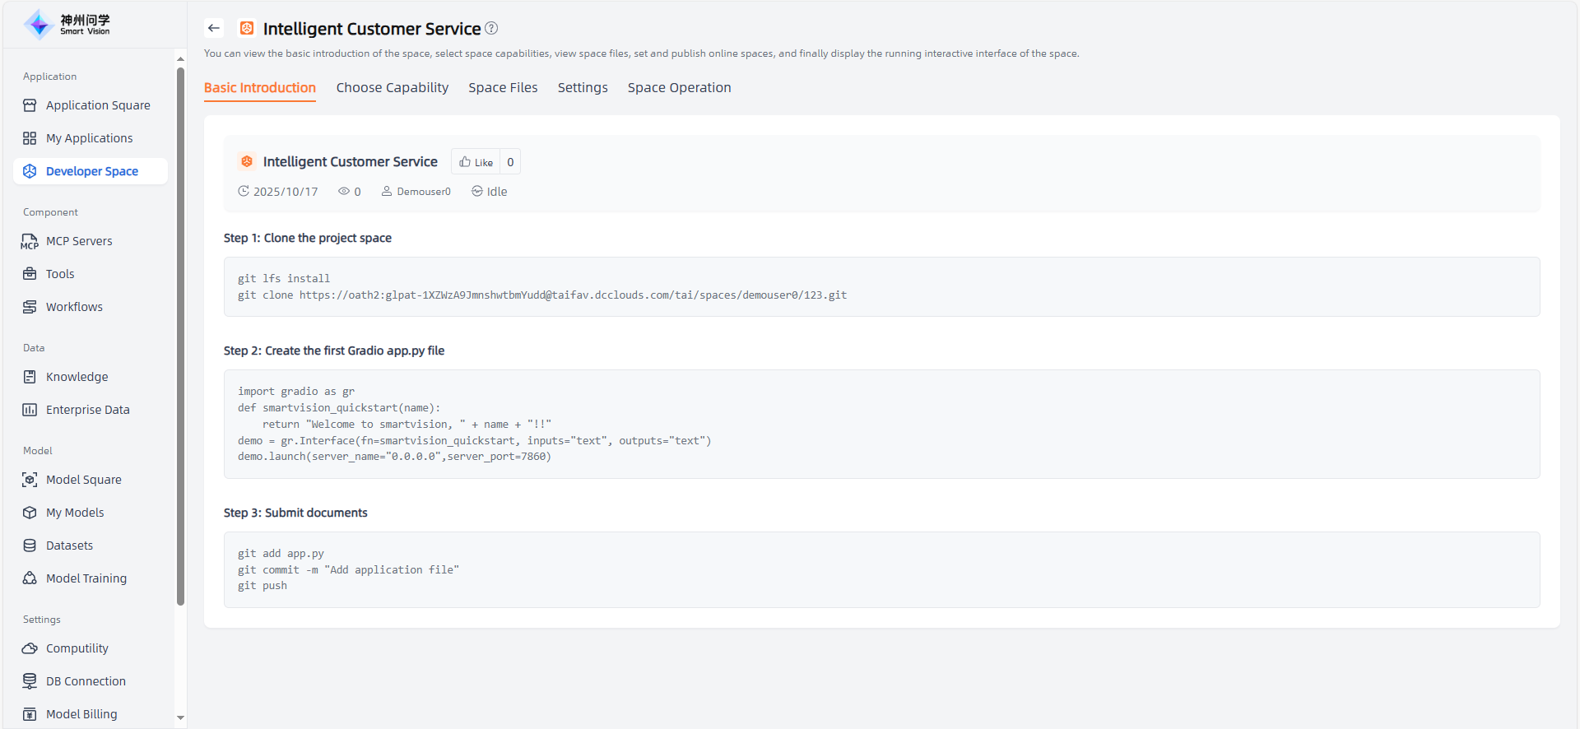Select the Space Operation tab
The width and height of the screenshot is (1580, 729).
point(679,88)
